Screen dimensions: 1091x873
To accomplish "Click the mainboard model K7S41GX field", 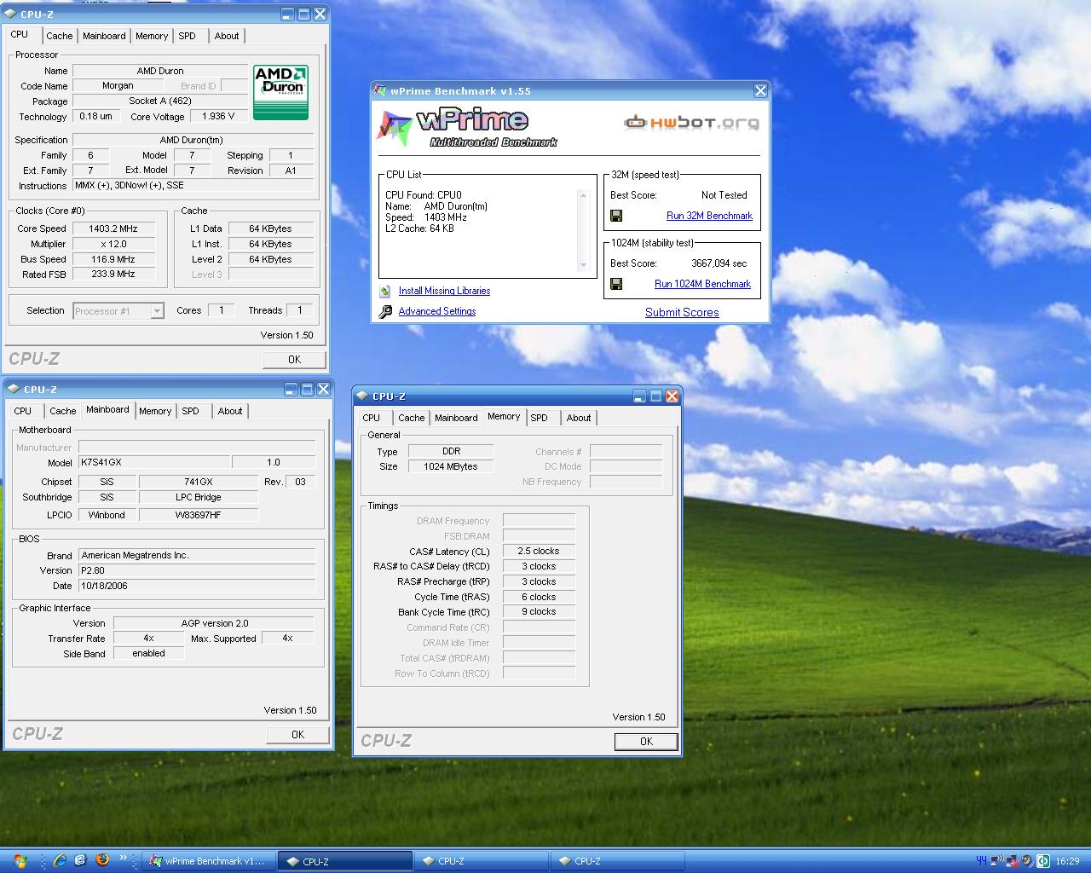I will (153, 463).
